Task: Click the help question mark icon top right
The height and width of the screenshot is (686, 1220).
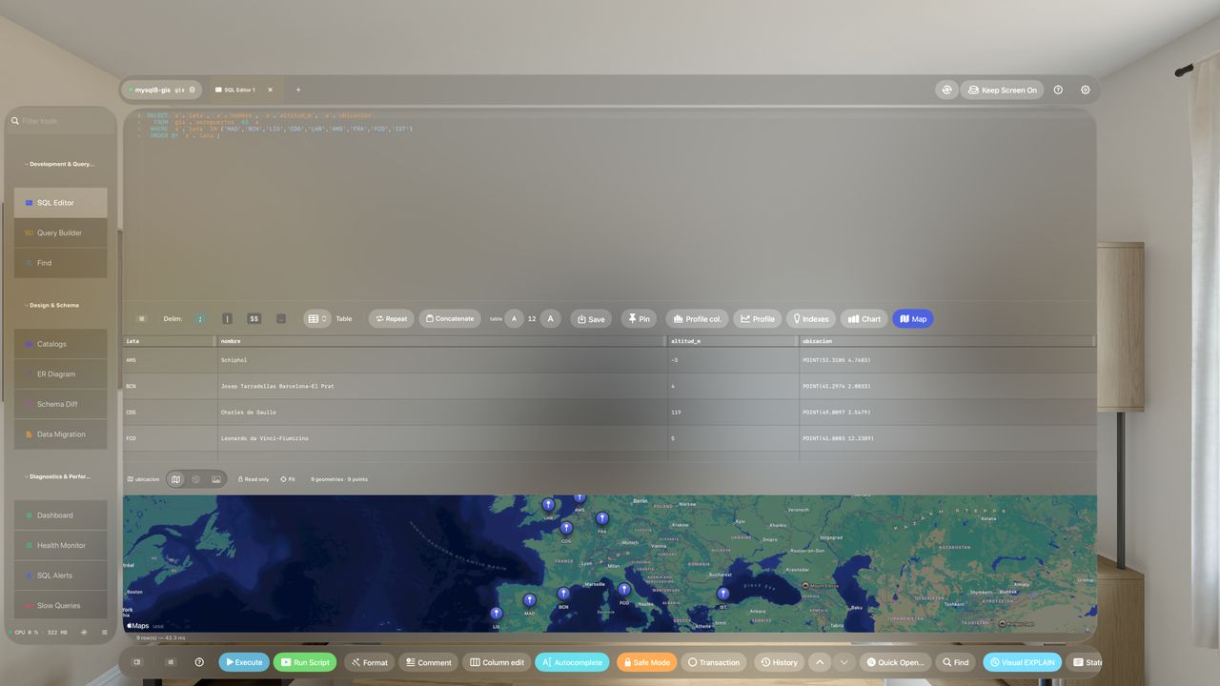Action: (1058, 90)
